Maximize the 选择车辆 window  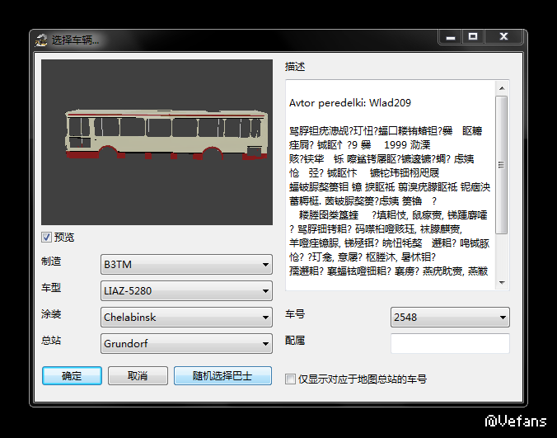(473, 36)
